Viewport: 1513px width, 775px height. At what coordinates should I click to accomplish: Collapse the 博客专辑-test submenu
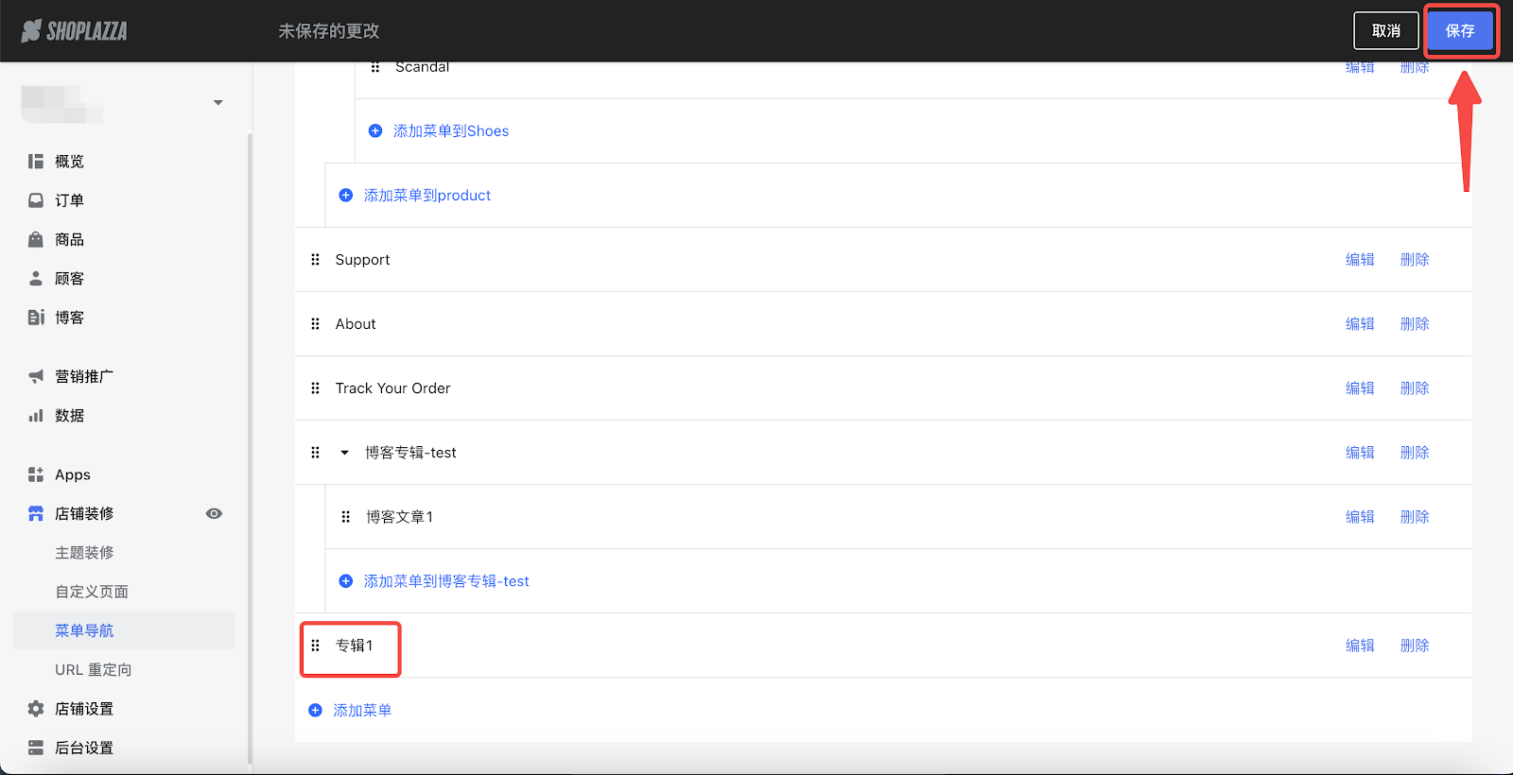345,453
